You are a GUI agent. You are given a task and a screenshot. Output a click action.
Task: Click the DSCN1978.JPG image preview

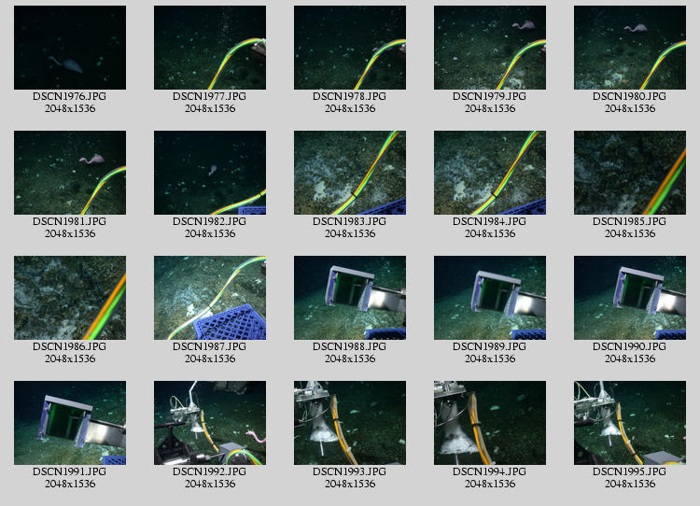[350, 48]
